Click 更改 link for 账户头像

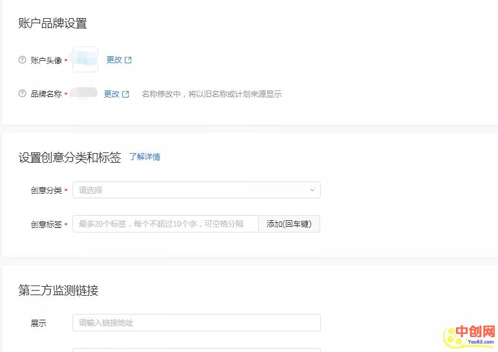pos(114,60)
